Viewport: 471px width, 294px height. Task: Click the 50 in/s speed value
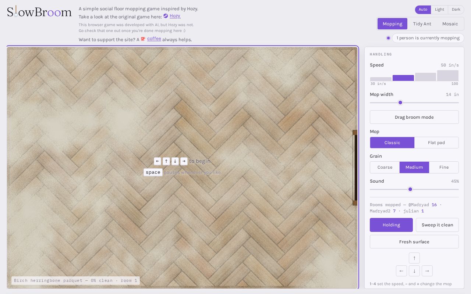click(x=450, y=65)
